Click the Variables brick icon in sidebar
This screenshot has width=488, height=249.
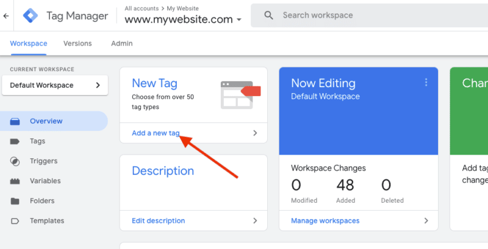(x=15, y=181)
